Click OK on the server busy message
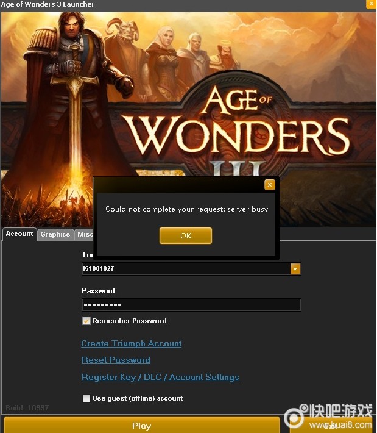Viewport: 377px width, 433px height. tap(186, 235)
